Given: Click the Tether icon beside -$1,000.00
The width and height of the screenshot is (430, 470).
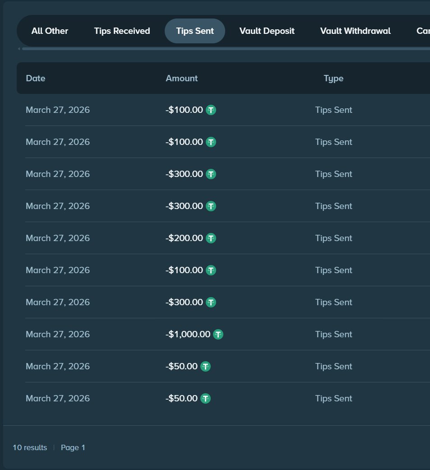Looking at the screenshot, I should point(218,334).
